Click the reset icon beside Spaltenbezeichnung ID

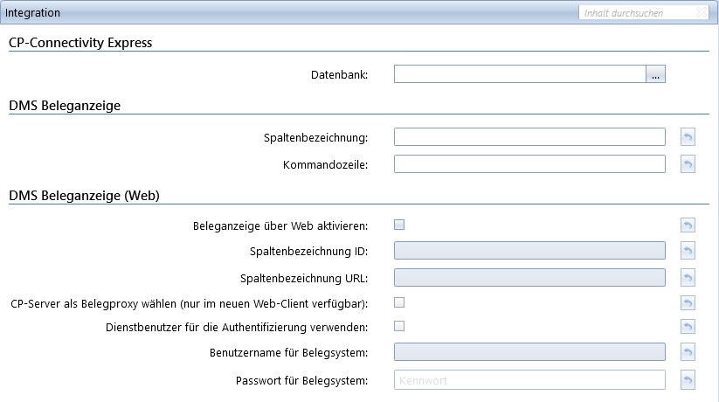pos(688,251)
